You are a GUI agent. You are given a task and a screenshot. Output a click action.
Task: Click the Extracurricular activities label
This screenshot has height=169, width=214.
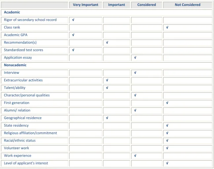pyautogui.click(x=23, y=80)
